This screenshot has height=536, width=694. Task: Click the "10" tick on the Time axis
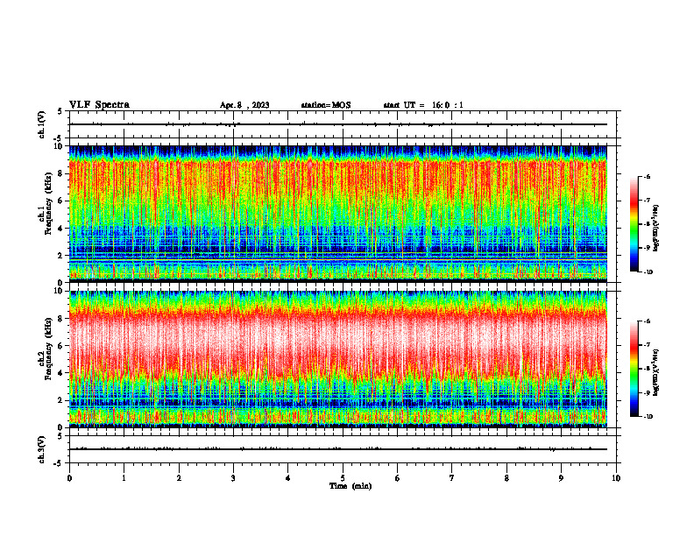click(x=616, y=478)
